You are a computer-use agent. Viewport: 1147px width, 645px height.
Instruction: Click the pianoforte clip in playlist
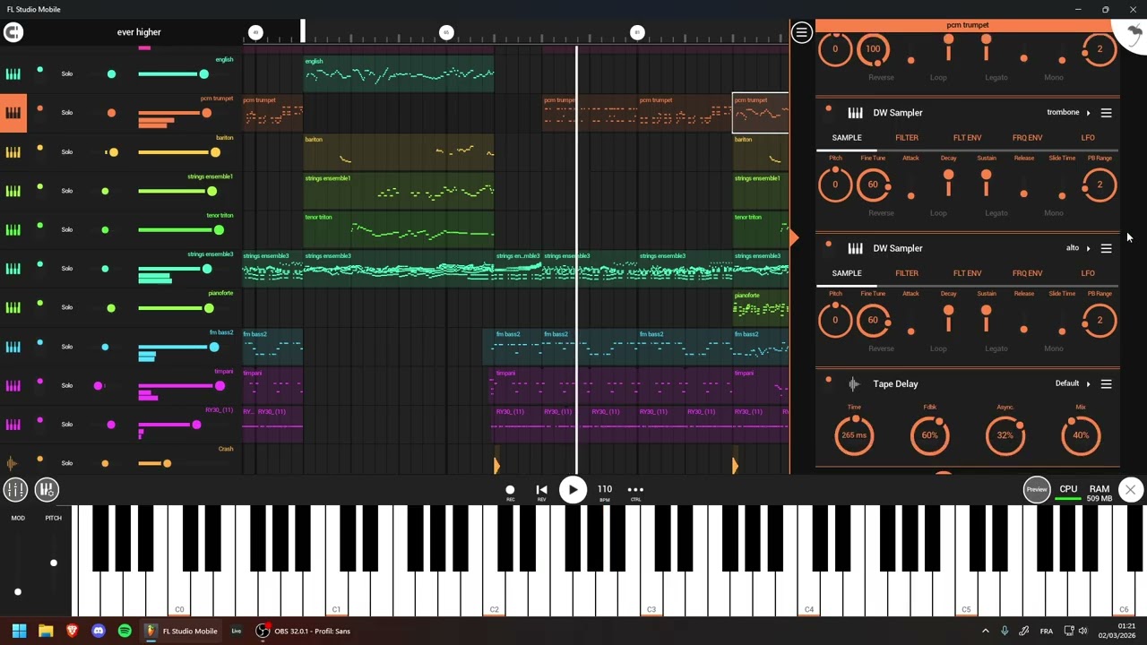pyautogui.click(x=761, y=307)
